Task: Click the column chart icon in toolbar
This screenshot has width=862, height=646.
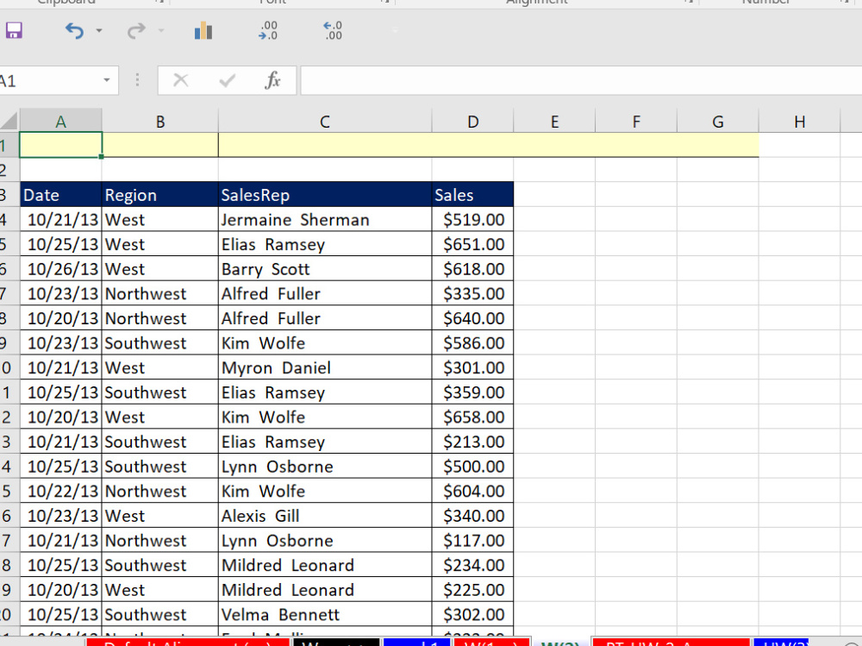Action: click(203, 30)
